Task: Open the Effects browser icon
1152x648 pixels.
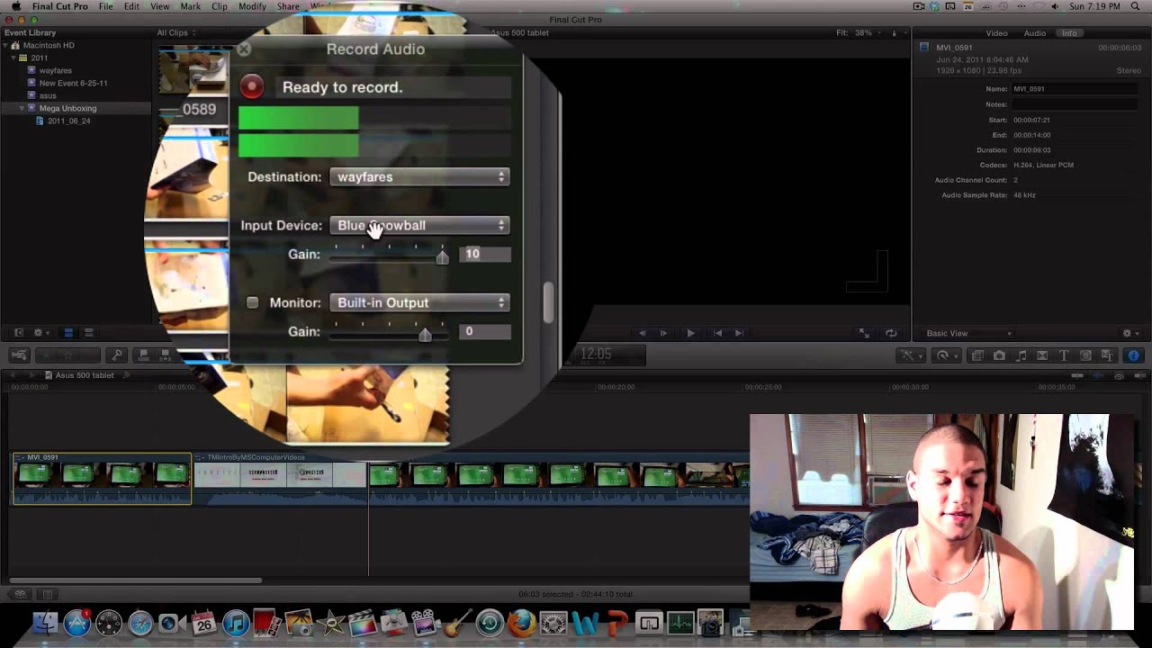Action: (x=977, y=355)
